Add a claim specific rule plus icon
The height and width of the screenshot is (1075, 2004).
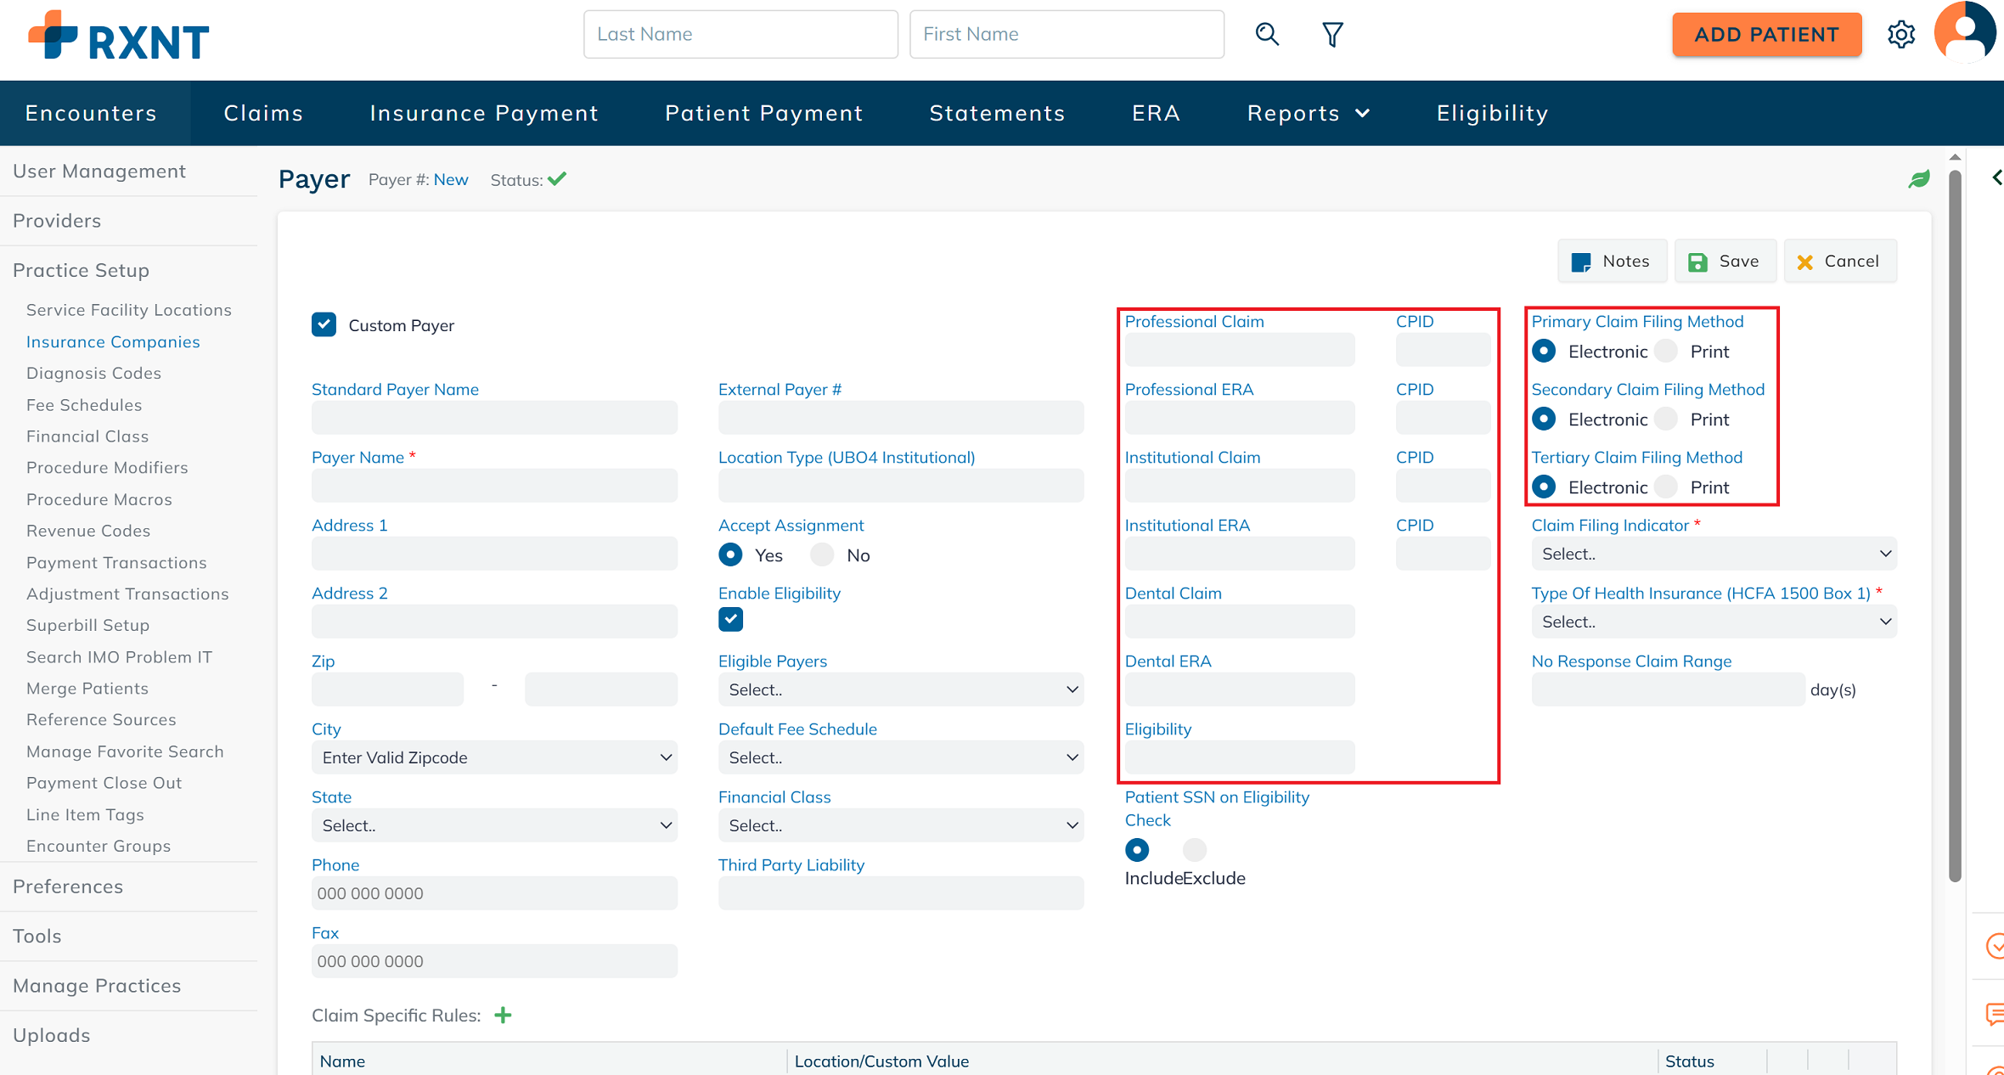coord(503,1016)
